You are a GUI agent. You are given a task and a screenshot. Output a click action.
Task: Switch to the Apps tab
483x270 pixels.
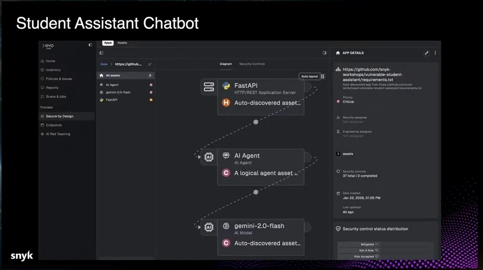point(108,43)
